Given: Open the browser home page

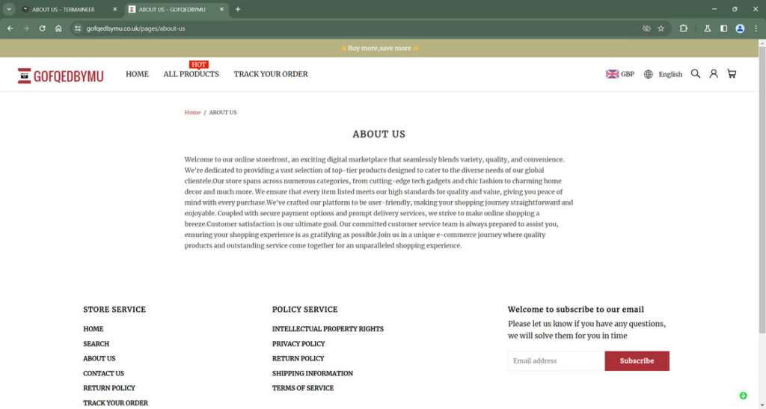Looking at the screenshot, I should [58, 28].
